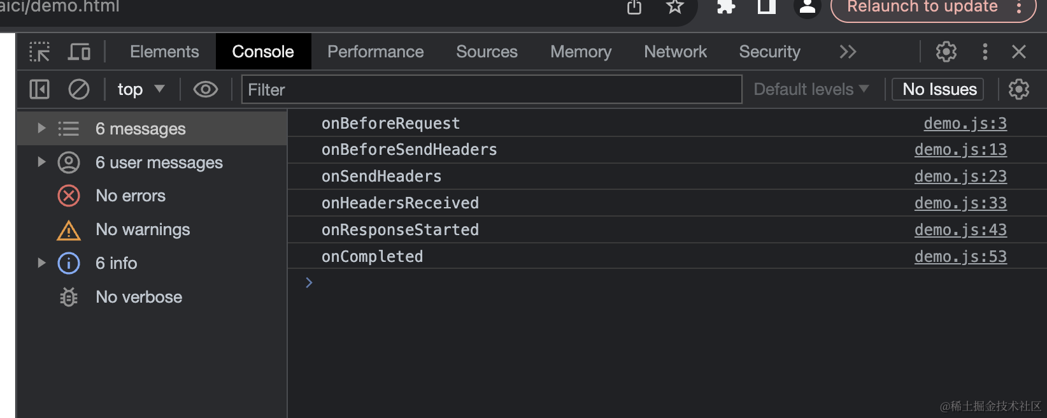Switch to the Sources tab
Screen dimensions: 1047x418
coord(487,52)
